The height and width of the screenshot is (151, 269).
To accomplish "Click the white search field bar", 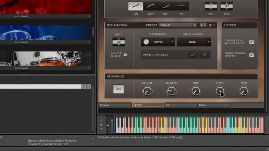I will (40, 87).
